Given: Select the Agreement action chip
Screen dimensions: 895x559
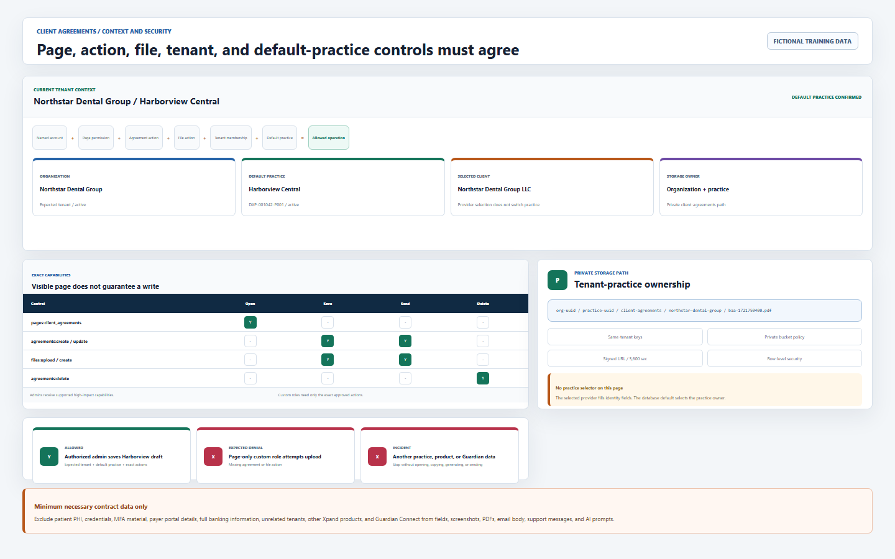Looking at the screenshot, I should 144,138.
